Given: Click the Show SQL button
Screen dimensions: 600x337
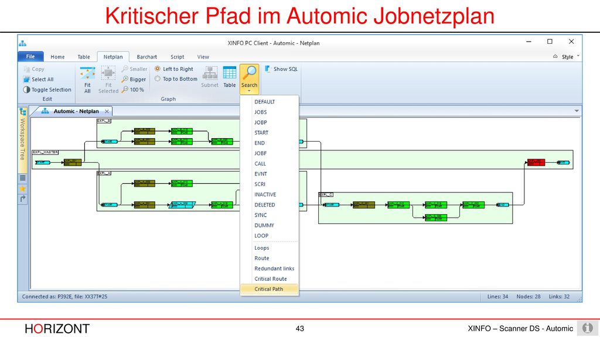Looking at the screenshot, I should pyautogui.click(x=281, y=69).
